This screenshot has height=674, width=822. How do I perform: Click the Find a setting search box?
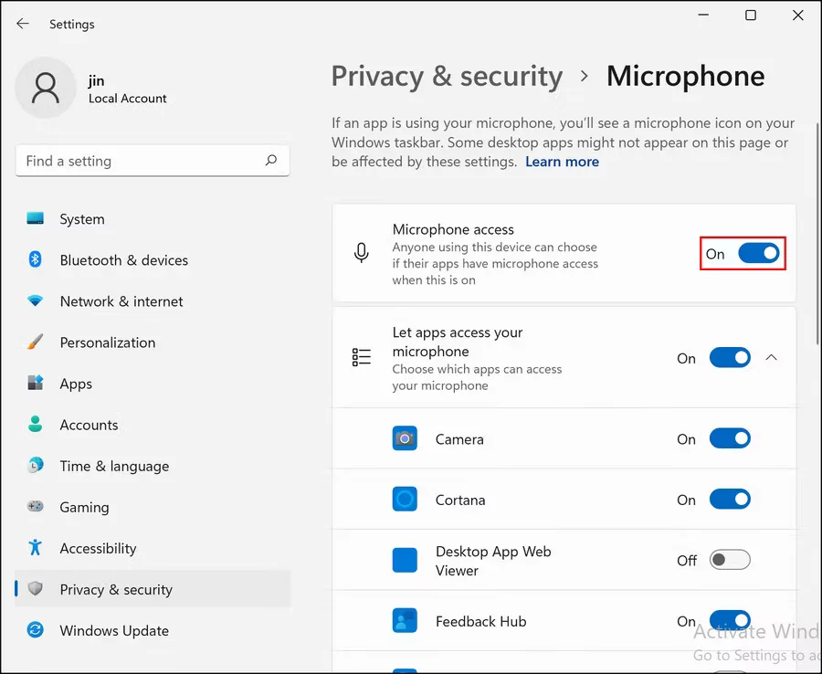[153, 160]
